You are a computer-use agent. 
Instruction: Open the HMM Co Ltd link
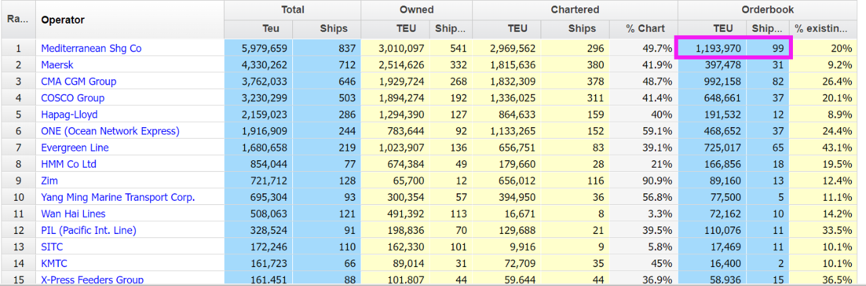68,164
